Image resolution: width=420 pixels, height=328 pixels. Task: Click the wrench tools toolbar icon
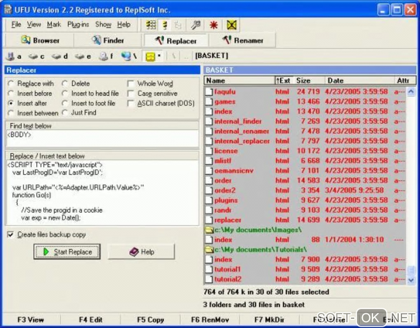point(196,25)
